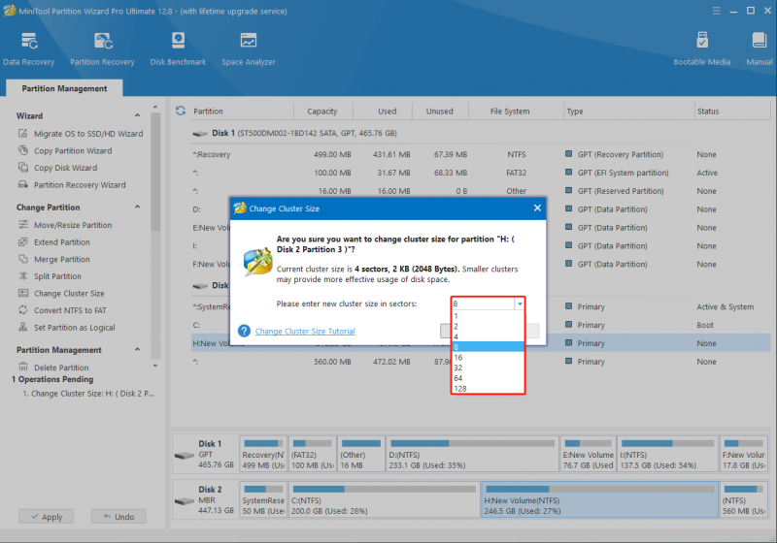
Task: Open the Disk Benchmark tool
Action: (x=178, y=48)
